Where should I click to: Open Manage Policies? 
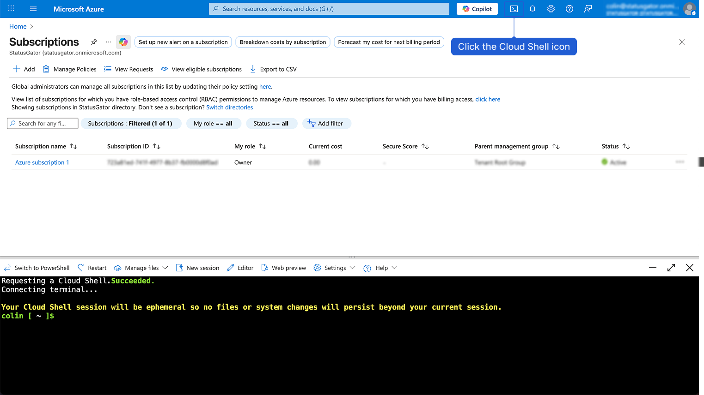(69, 69)
